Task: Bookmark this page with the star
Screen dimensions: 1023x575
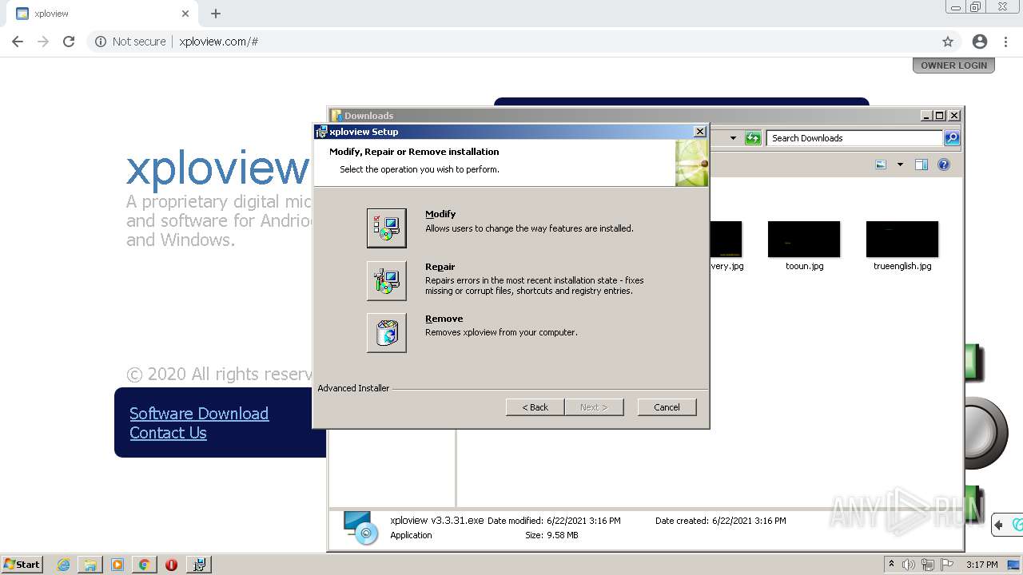Action: [x=948, y=42]
